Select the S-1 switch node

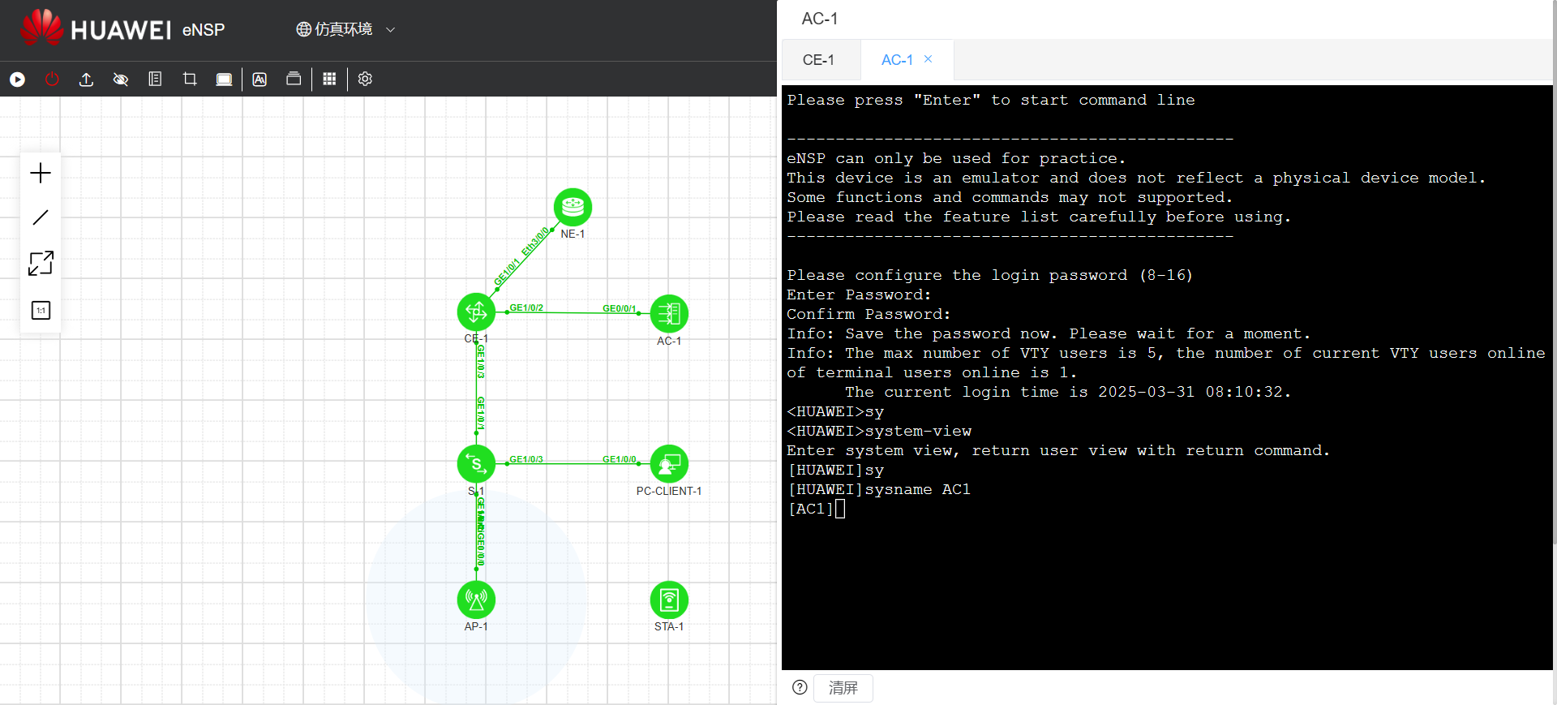pos(476,464)
